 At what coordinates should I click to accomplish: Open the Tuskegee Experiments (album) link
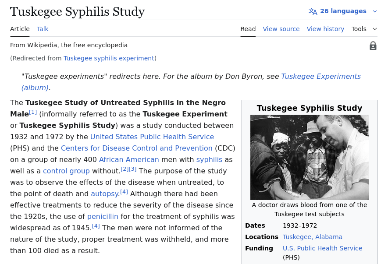[320, 76]
